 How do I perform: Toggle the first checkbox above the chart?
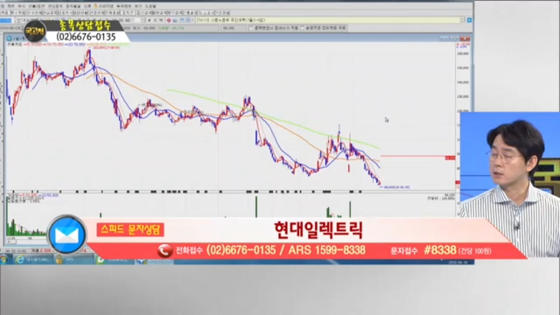(x=251, y=28)
